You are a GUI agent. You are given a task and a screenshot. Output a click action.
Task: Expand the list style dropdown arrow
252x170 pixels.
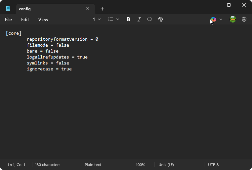[x=118, y=19]
